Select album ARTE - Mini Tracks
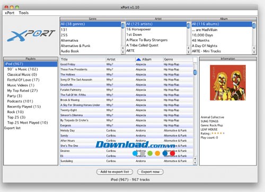Viewport: 265px width, 192px height. 222,51
